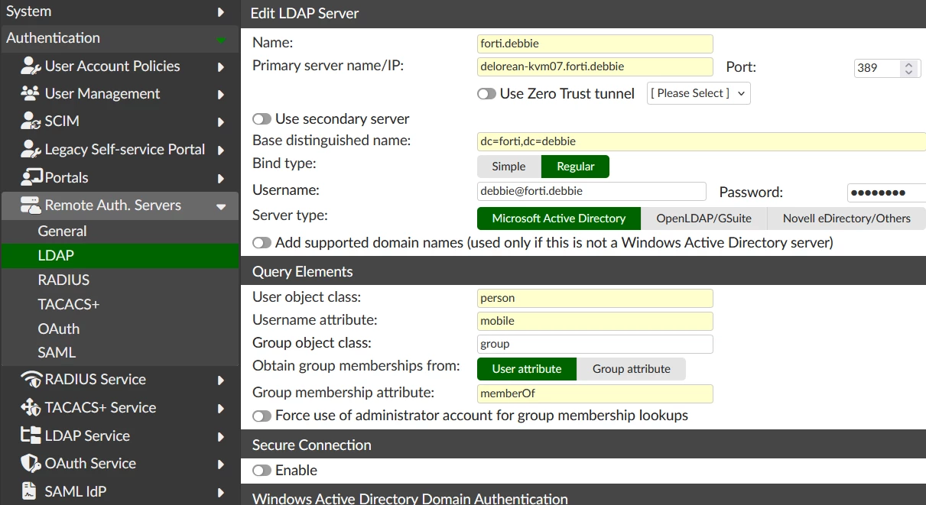The image size is (926, 505).
Task: Enable the Use Zero Trust tunnel toggle
Action: 486,94
